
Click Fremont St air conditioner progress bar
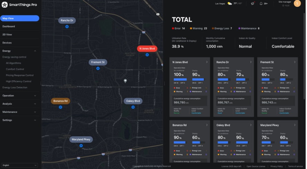pyautogui.click(x=268, y=80)
